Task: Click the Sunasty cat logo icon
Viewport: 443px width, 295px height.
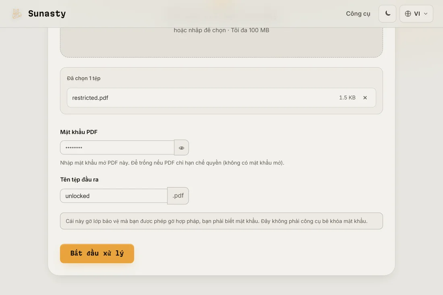Action: [17, 14]
